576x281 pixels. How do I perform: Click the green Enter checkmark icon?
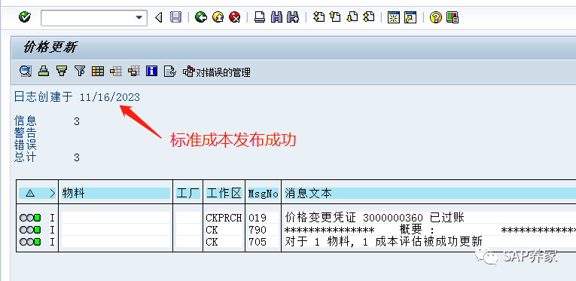[25, 17]
